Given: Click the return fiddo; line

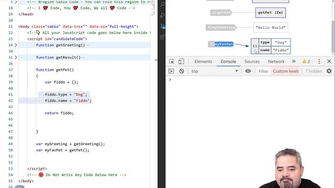Looking at the screenshot, I should [59, 113].
